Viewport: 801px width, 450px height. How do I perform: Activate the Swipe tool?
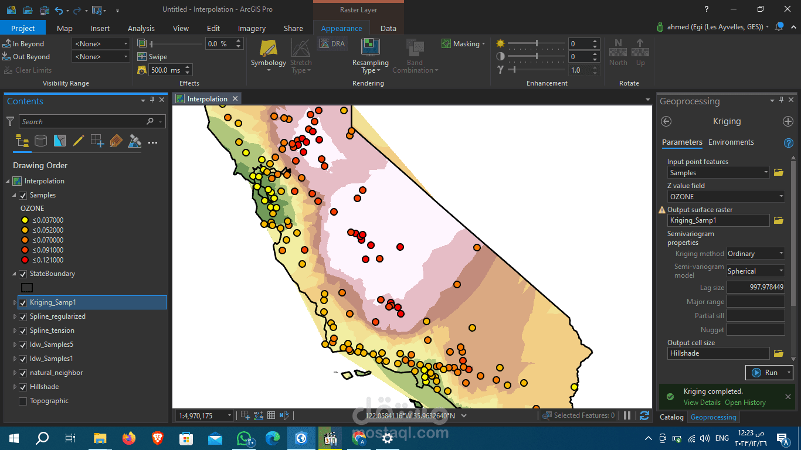pos(152,57)
